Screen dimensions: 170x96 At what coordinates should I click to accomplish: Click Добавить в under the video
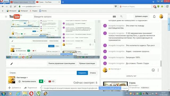click(14, 88)
